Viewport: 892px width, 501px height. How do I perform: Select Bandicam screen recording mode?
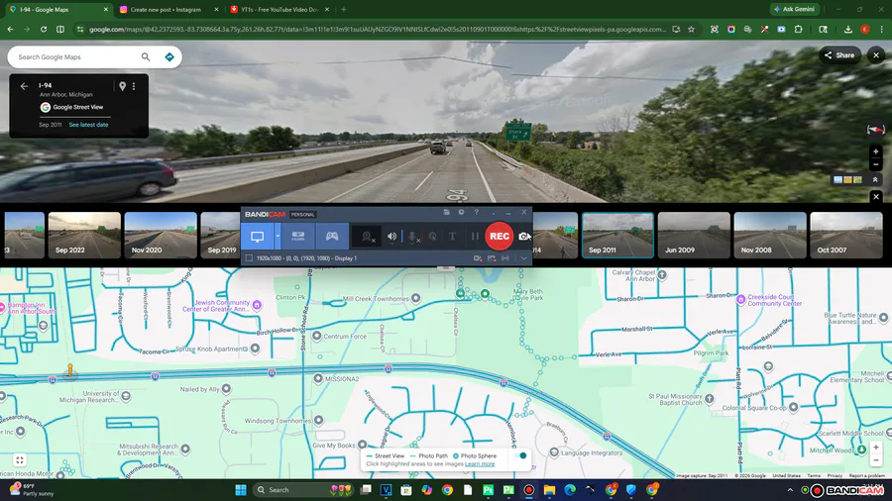257,237
